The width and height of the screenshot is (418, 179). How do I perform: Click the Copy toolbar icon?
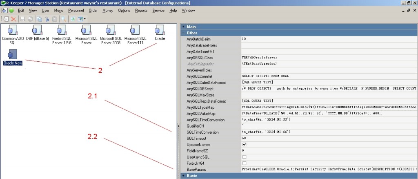pyautogui.click(x=40, y=19)
